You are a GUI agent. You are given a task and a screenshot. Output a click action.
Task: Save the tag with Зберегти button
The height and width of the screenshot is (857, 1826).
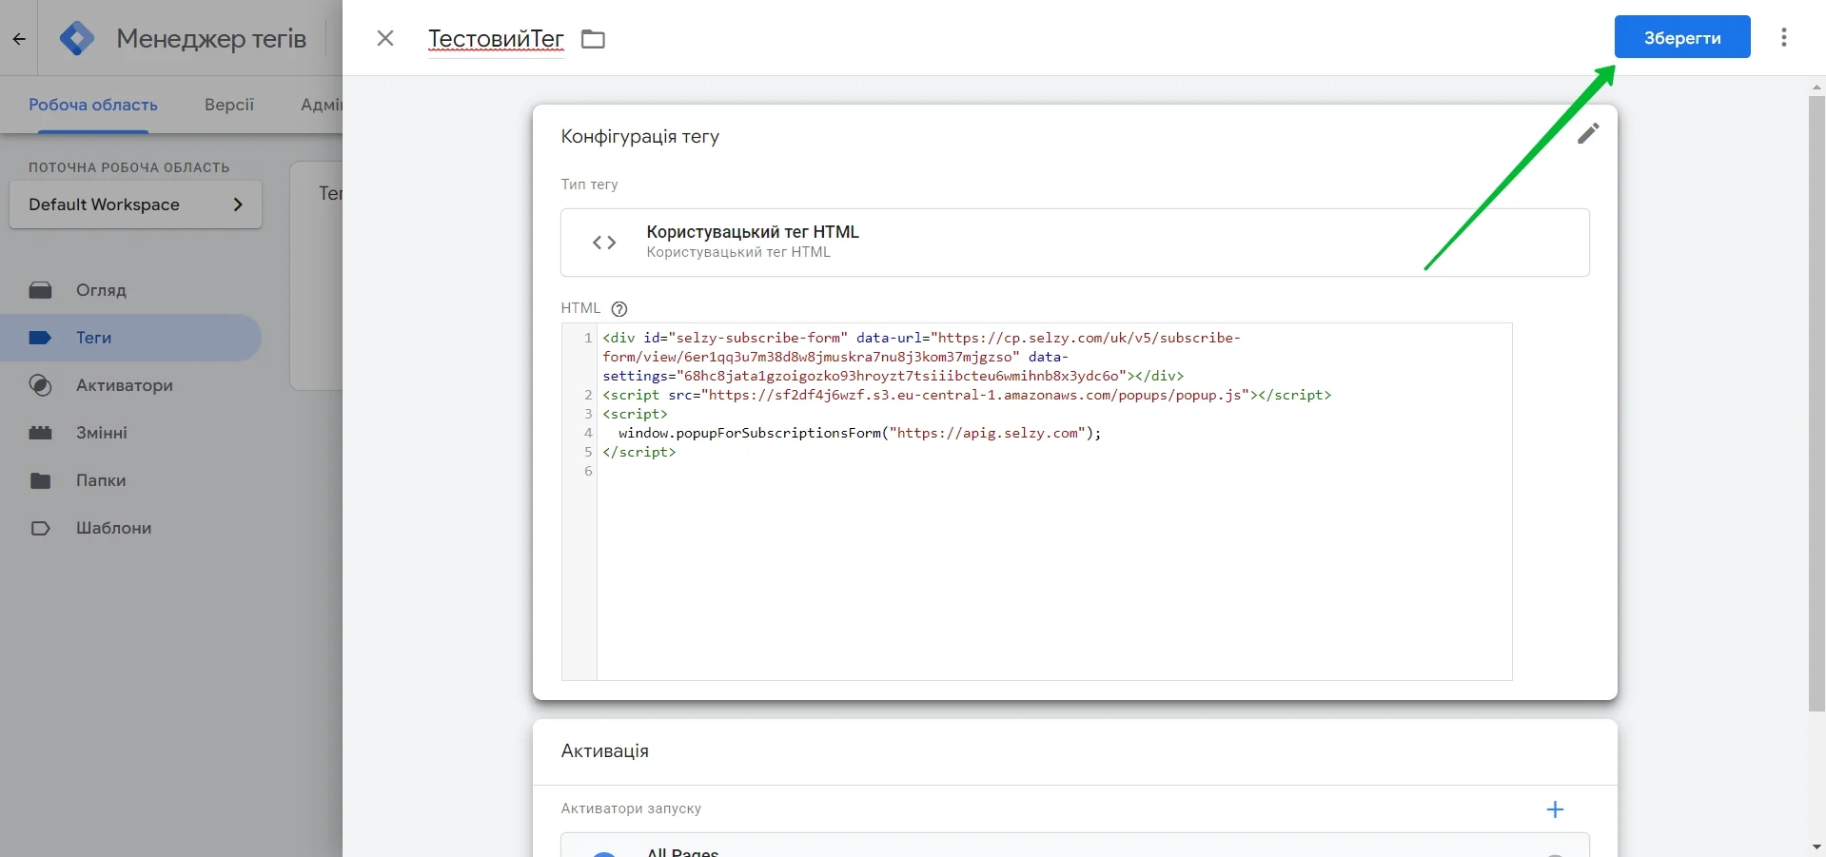click(x=1682, y=37)
